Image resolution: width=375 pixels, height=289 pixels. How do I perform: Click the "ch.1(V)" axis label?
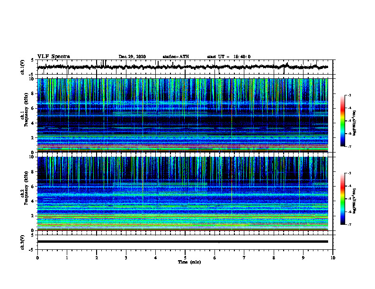pyautogui.click(x=22, y=67)
